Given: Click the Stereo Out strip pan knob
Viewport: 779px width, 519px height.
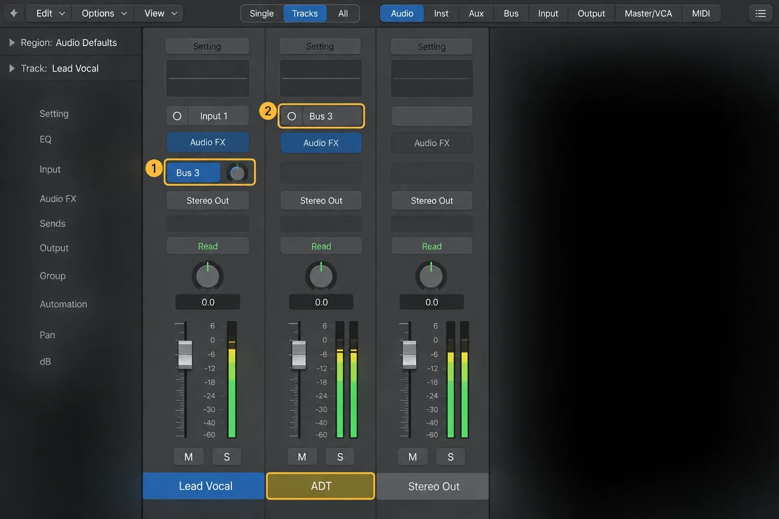Looking at the screenshot, I should [431, 276].
